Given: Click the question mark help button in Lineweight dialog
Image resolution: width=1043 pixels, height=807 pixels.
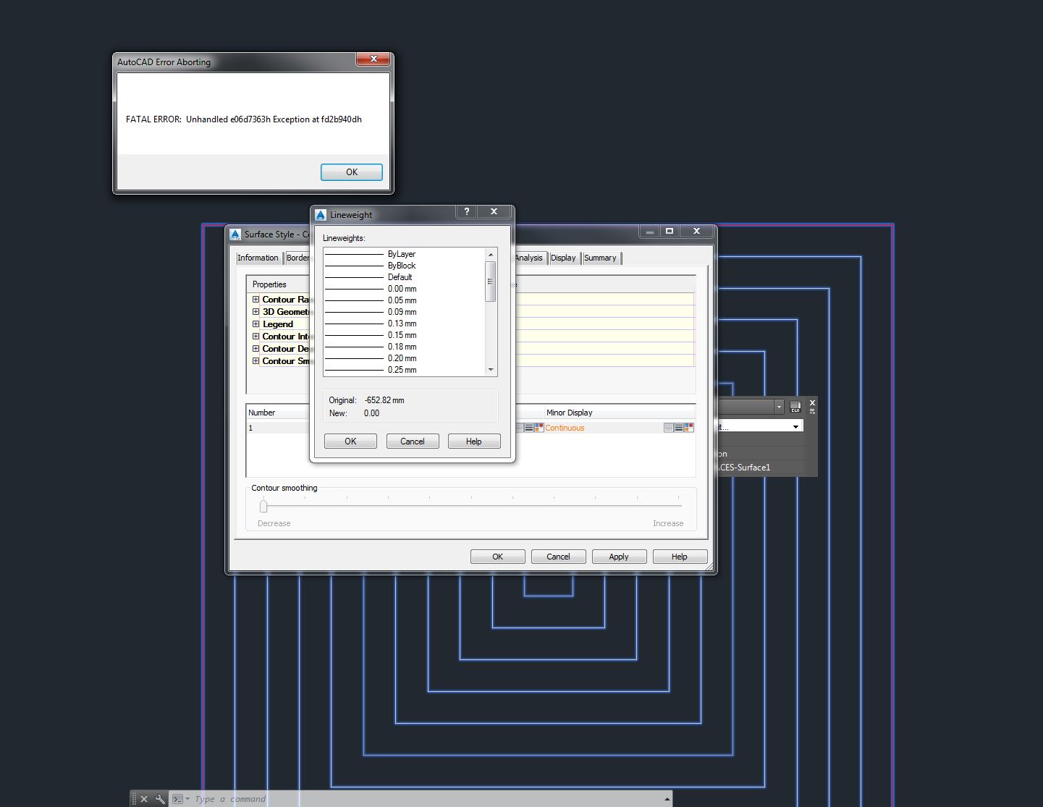Looking at the screenshot, I should pyautogui.click(x=467, y=211).
